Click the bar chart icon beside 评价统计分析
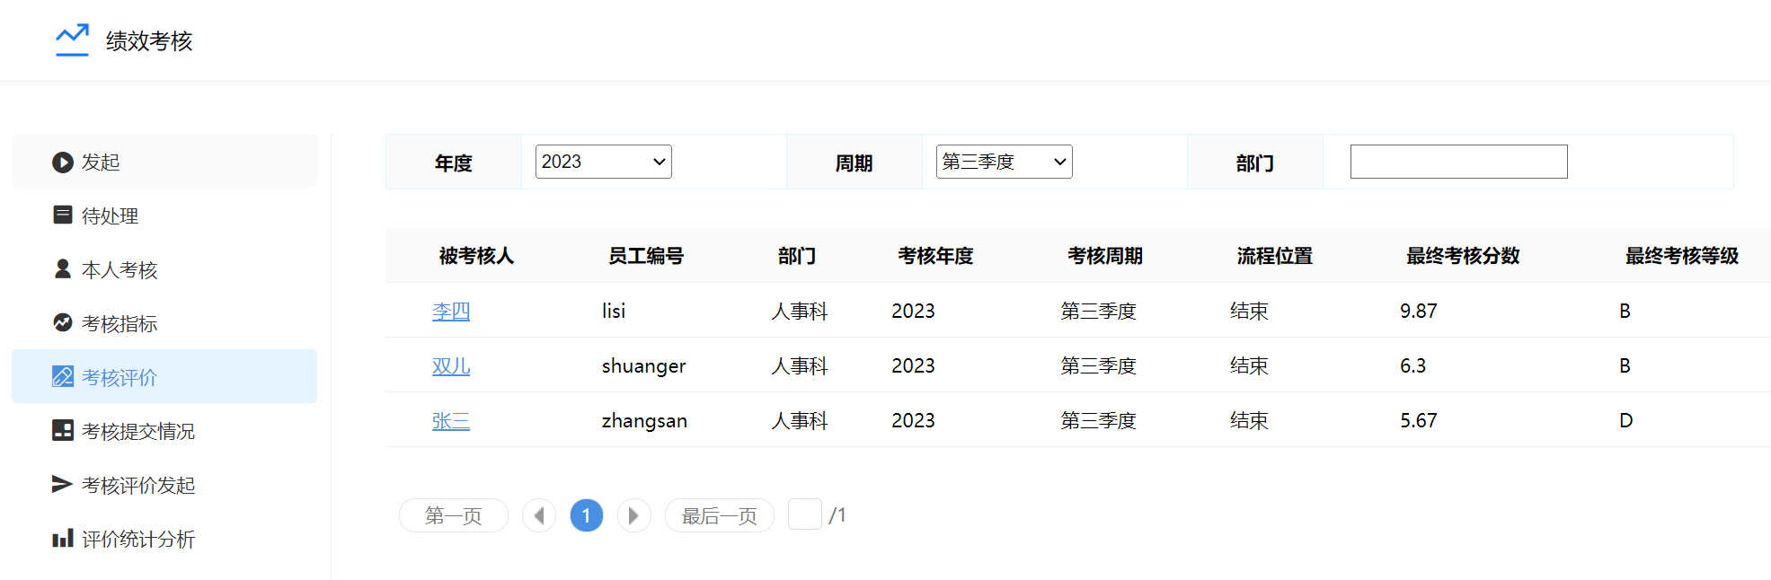The width and height of the screenshot is (1771, 580). [x=62, y=539]
